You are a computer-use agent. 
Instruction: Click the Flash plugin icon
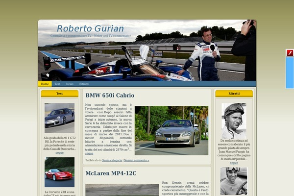tap(290, 53)
